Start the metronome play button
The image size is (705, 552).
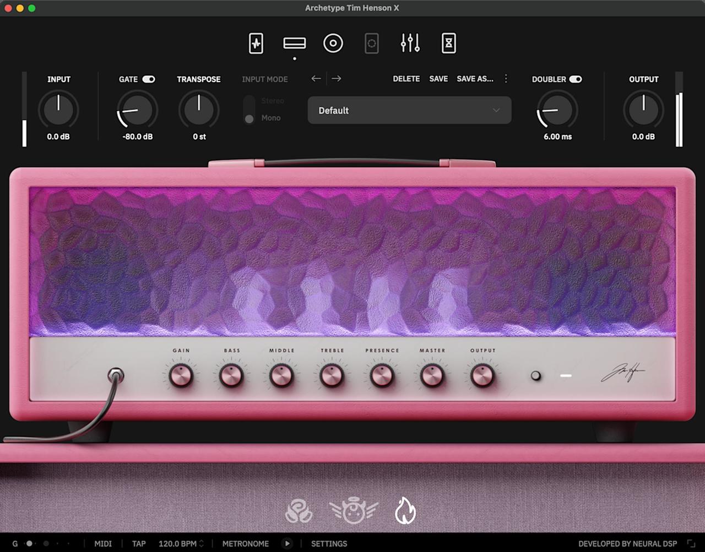[287, 544]
